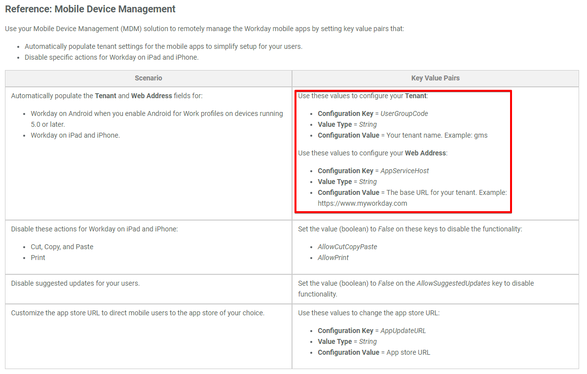Click 'UserGroupCode' configuration key text
This screenshot has height=374, width=587.
point(404,114)
